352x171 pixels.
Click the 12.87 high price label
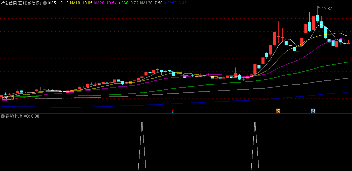point(327,9)
